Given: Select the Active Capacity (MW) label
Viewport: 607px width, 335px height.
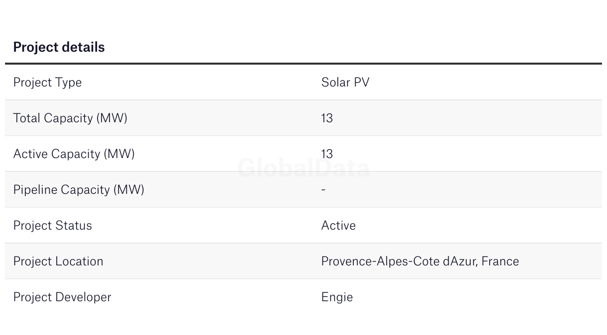Looking at the screenshot, I should [74, 154].
